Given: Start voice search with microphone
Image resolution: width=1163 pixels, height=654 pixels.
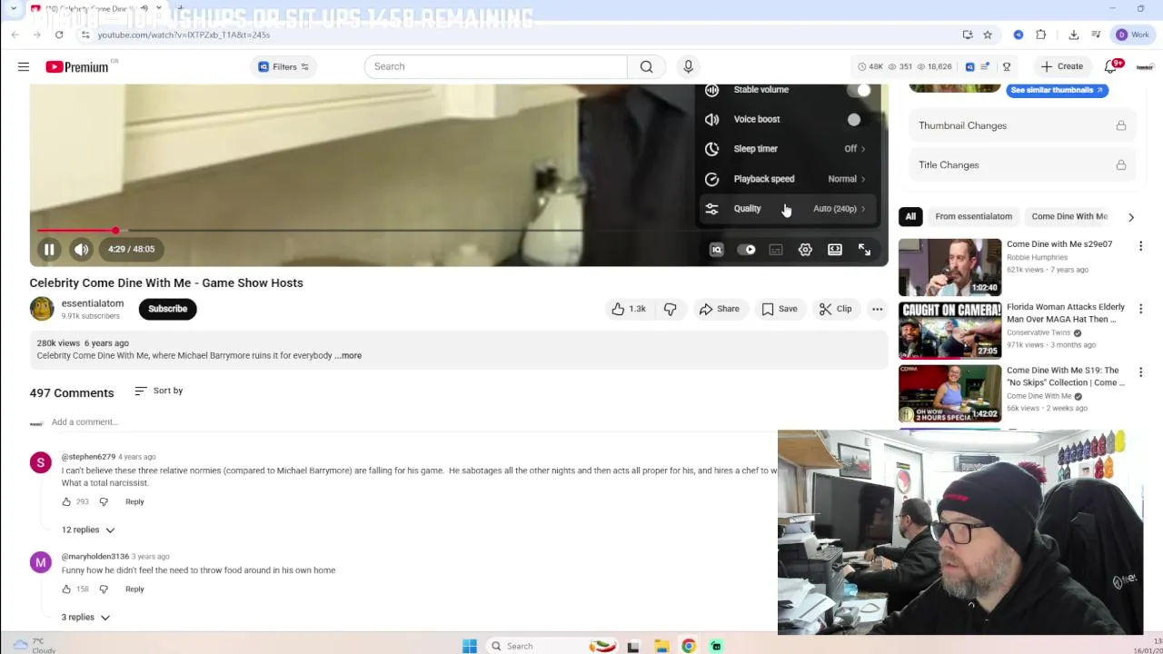Looking at the screenshot, I should [688, 66].
